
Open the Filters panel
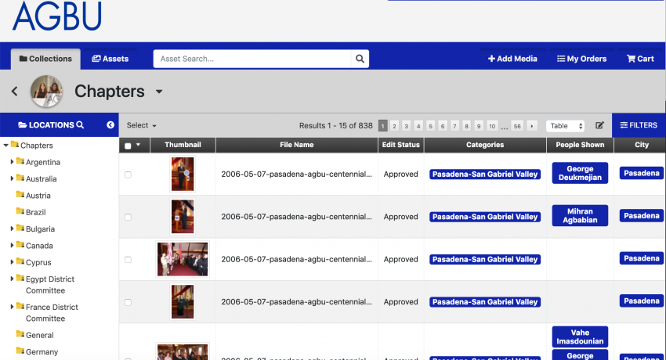[639, 125]
